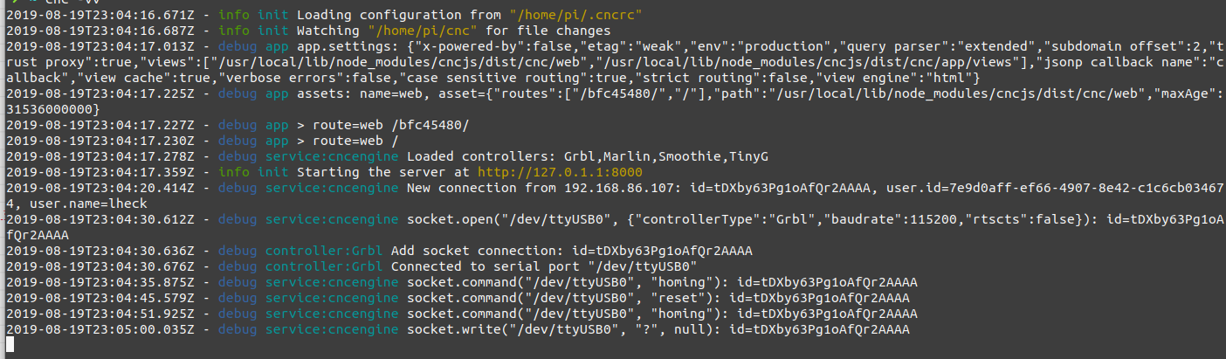This screenshot has height=359, width=1226.
Task: Click the terminal cursor block on the last line
Action: 9,345
